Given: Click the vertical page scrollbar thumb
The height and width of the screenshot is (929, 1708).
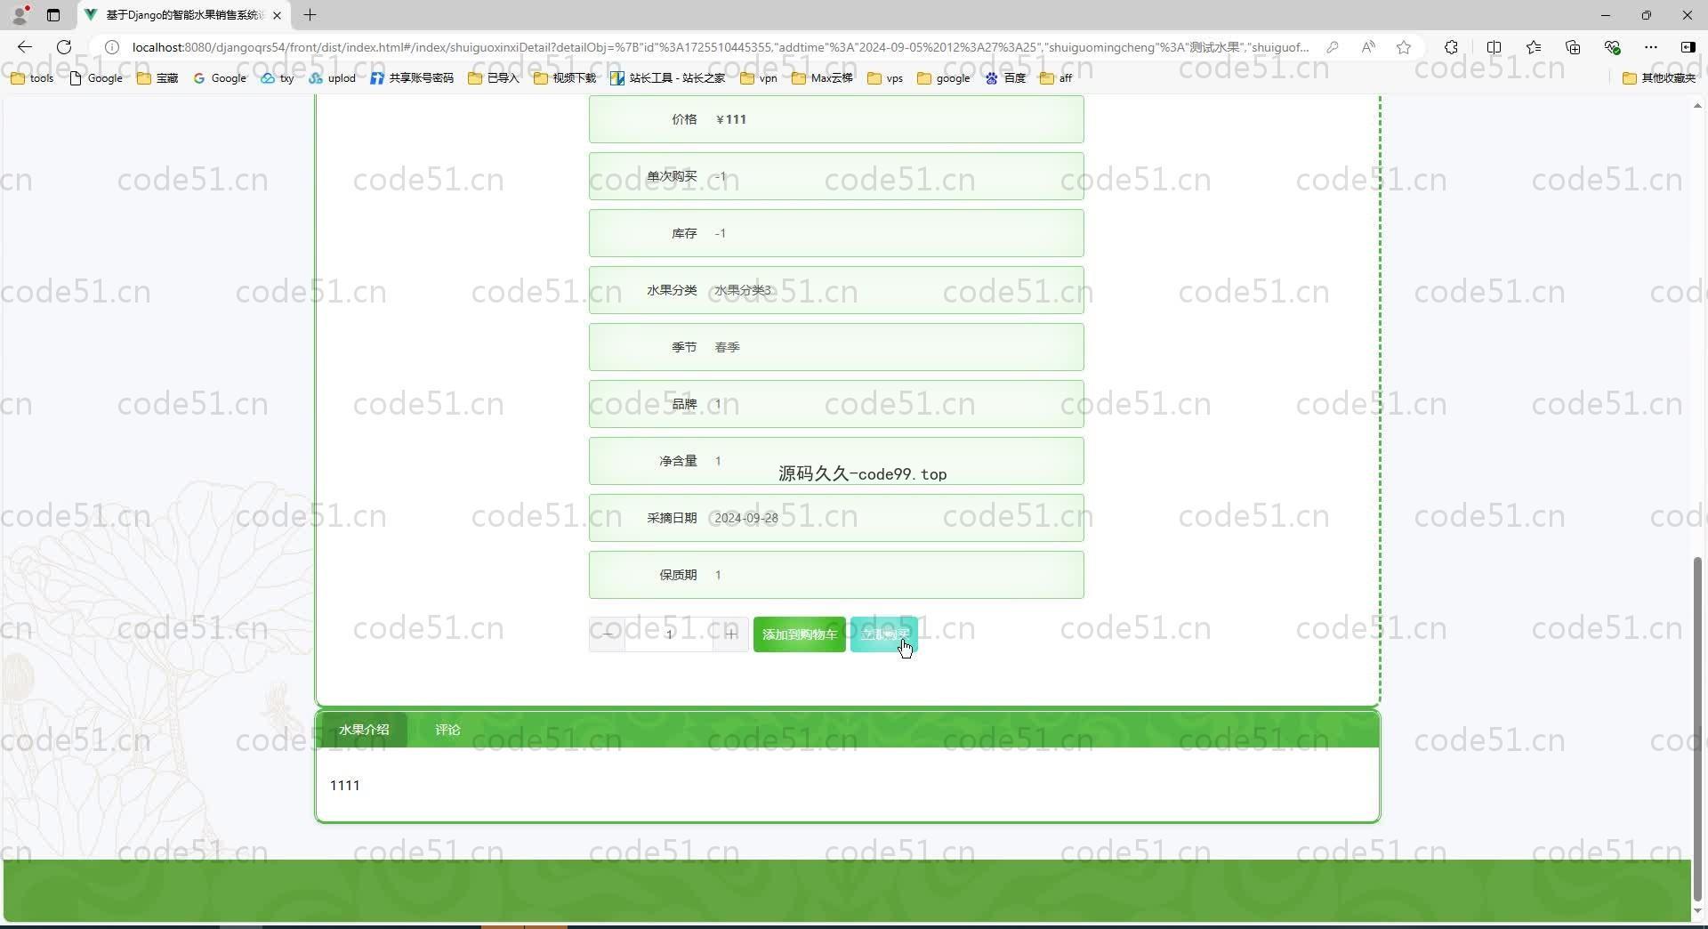Looking at the screenshot, I should 1697,730.
